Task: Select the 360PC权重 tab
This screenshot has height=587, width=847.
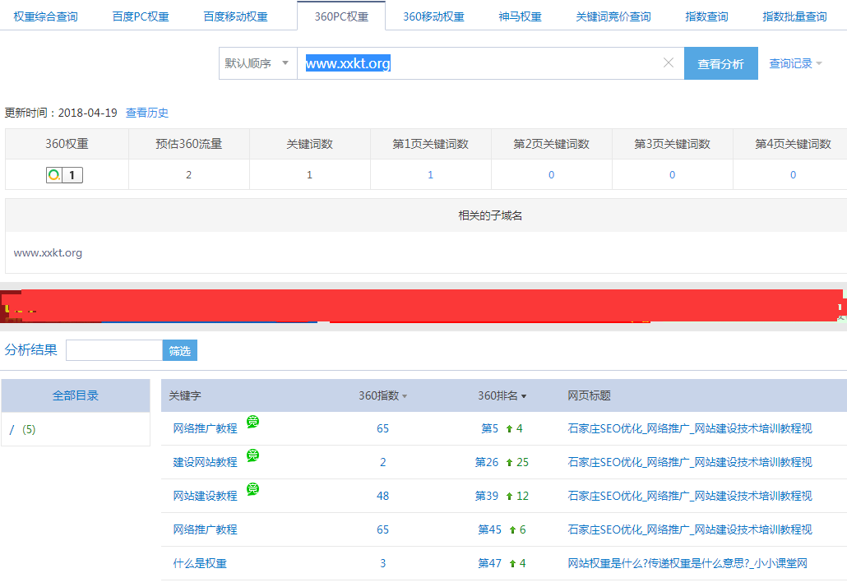Action: (341, 16)
